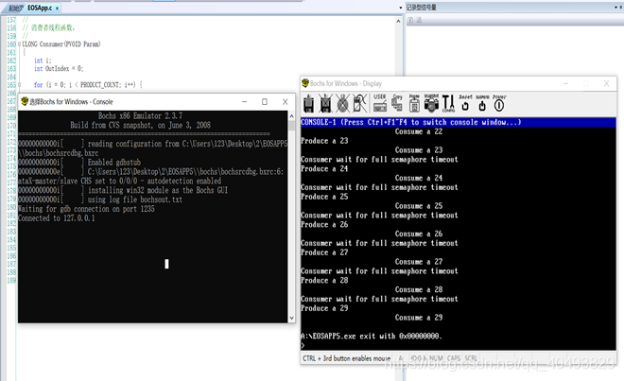Screen dimensions: 624x381
Task: Click 'using log file bochsout.txt' line
Action: [x=135, y=199]
